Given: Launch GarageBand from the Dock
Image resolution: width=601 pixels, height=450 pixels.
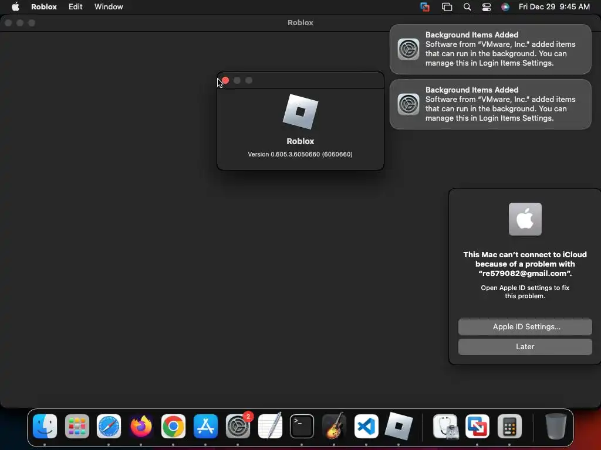Looking at the screenshot, I should click(x=334, y=426).
